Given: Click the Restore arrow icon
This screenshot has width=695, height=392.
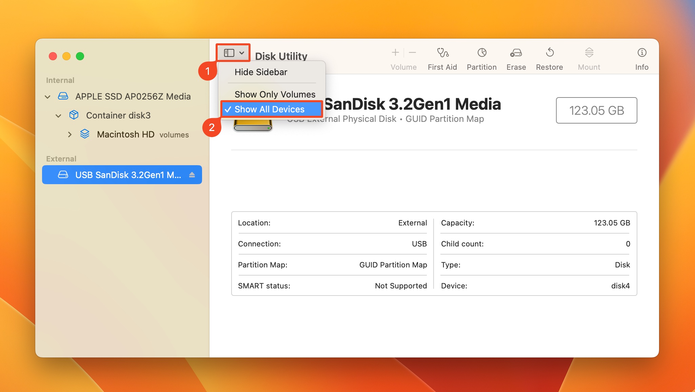Looking at the screenshot, I should point(550,52).
